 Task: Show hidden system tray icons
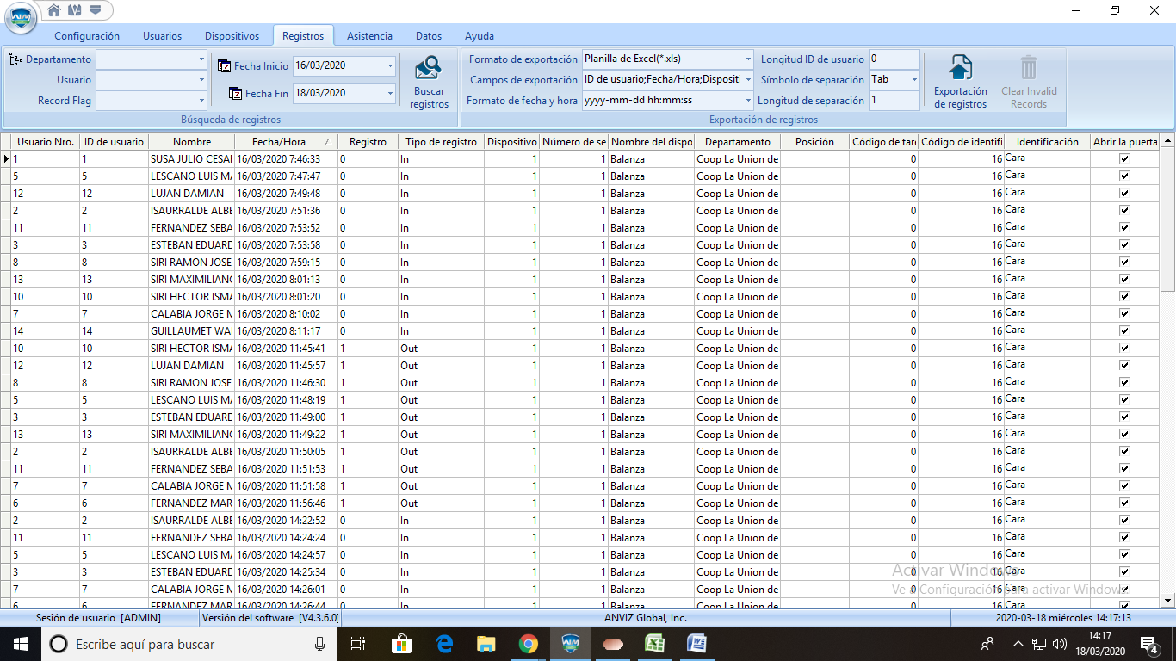tap(1018, 644)
